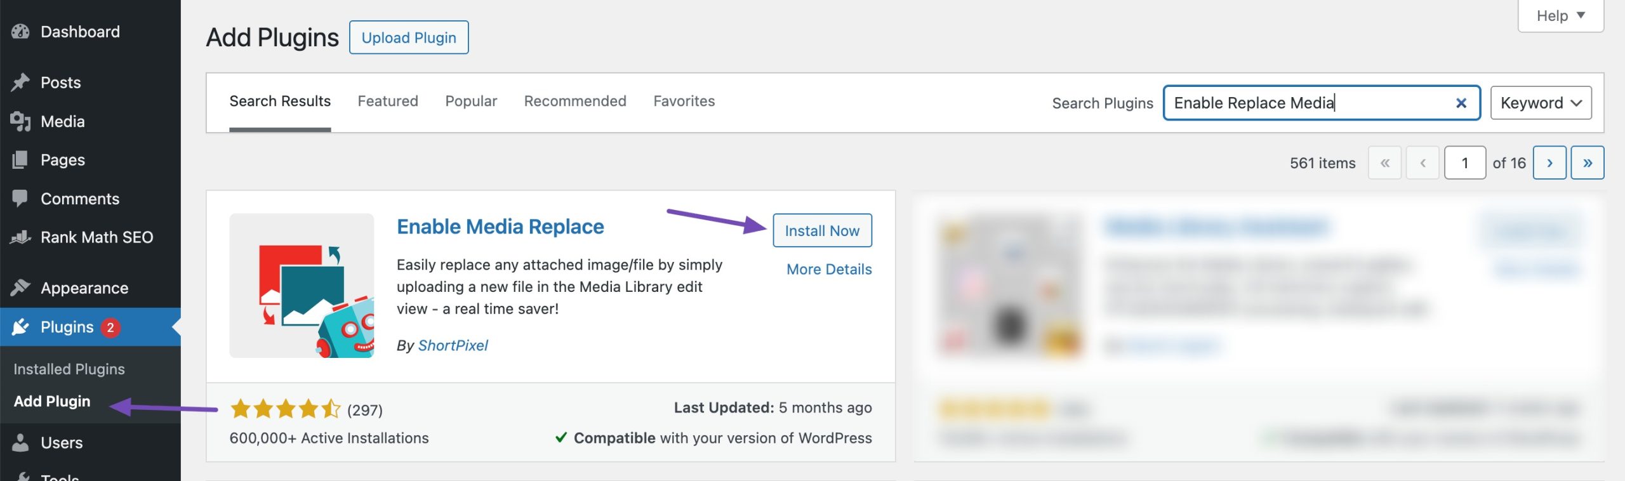The height and width of the screenshot is (481, 1625).
Task: Click the star rating of Enable Media Replace
Action: click(x=286, y=409)
